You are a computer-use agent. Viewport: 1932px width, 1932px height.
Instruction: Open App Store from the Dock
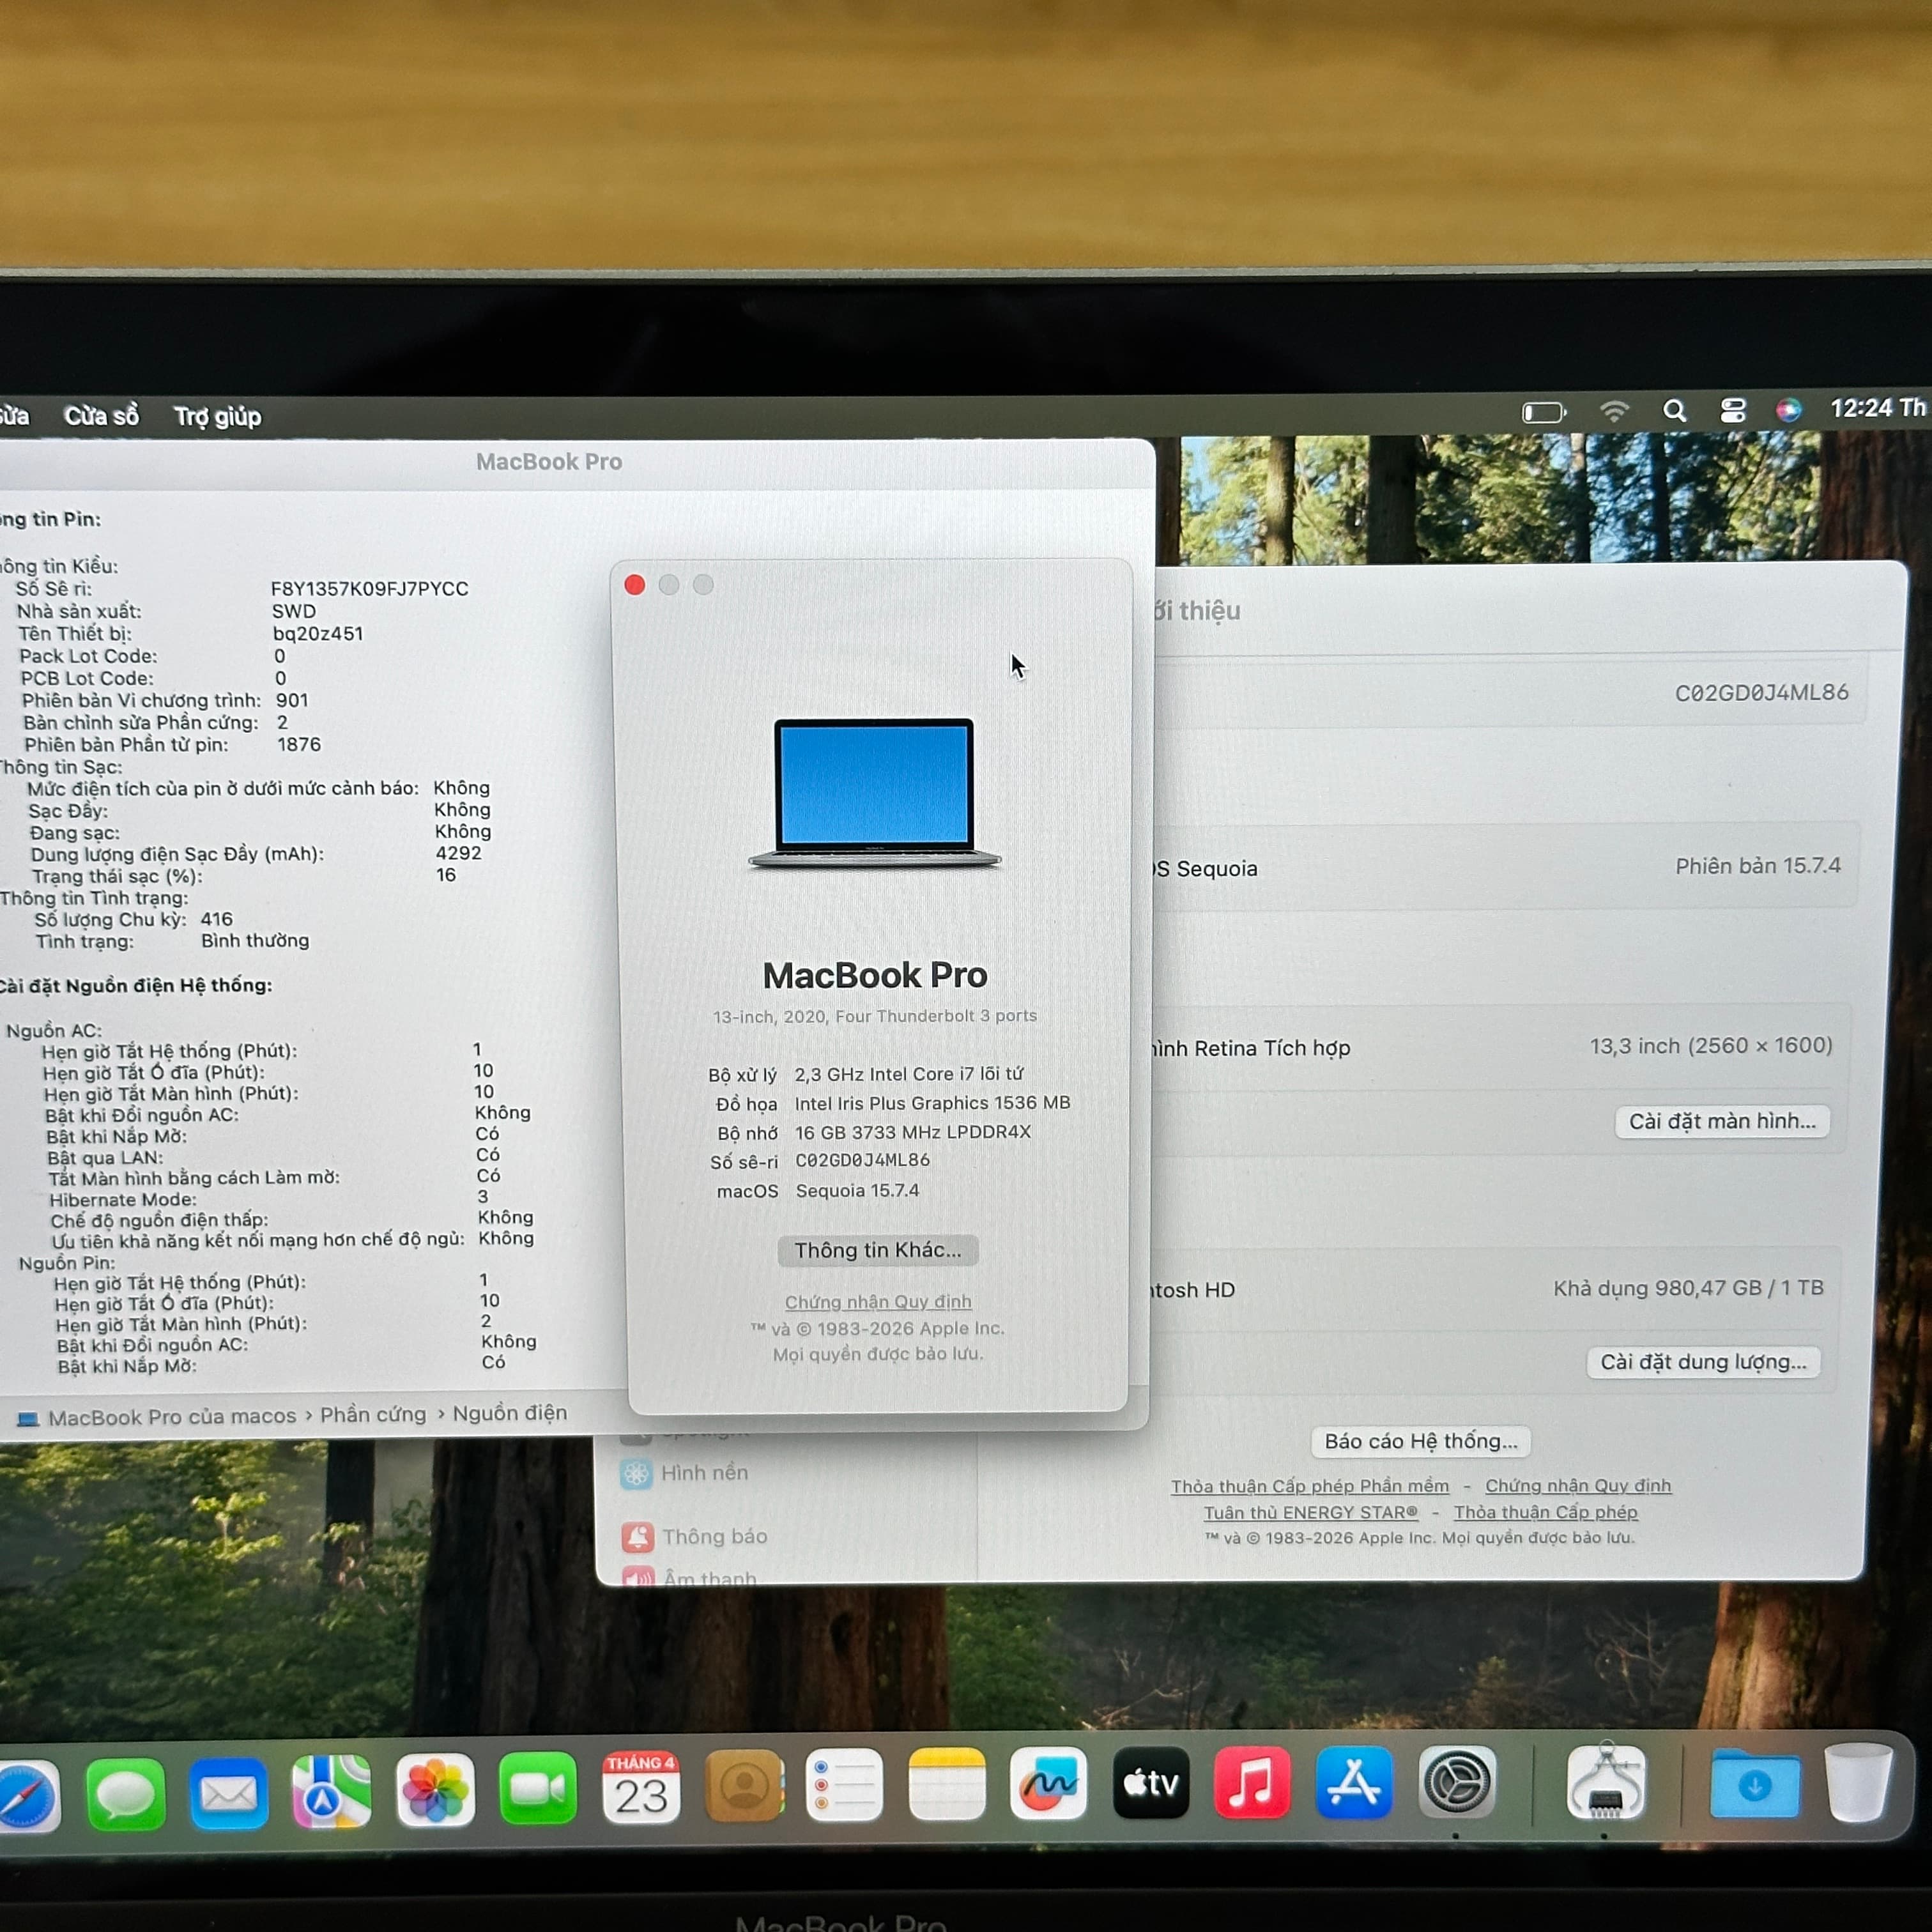pyautogui.click(x=1354, y=1782)
